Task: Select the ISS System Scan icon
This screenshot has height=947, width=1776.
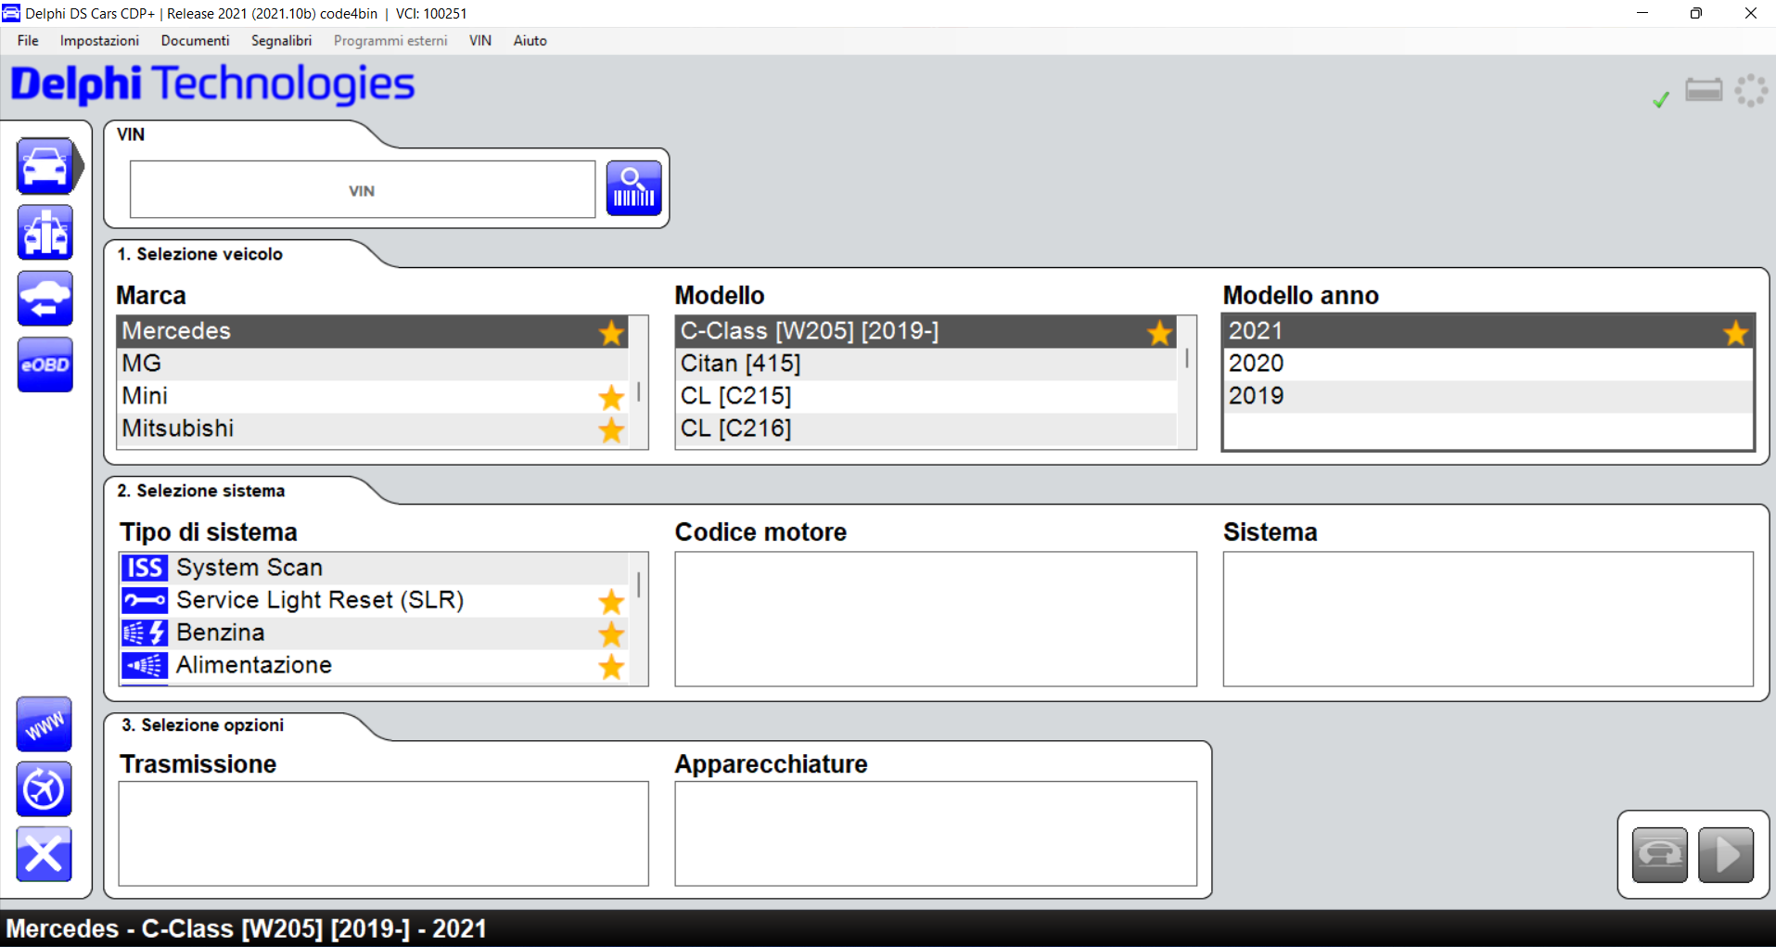Action: [146, 568]
